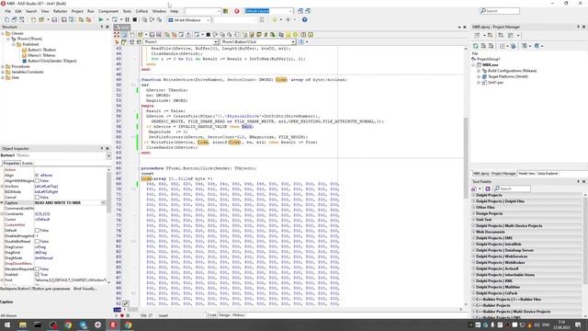Click the RAD Studio taskbar icon

pos(113,325)
